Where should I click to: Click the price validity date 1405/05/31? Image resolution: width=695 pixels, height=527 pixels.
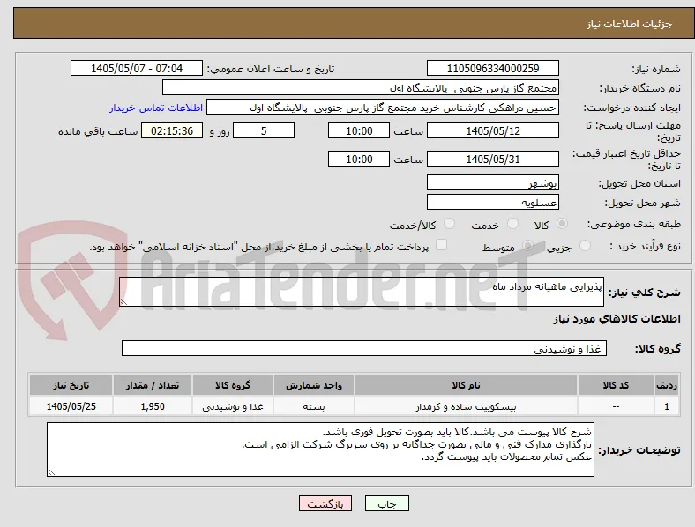coord(493,159)
